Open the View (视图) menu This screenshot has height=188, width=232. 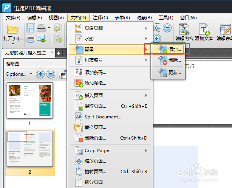56,18
